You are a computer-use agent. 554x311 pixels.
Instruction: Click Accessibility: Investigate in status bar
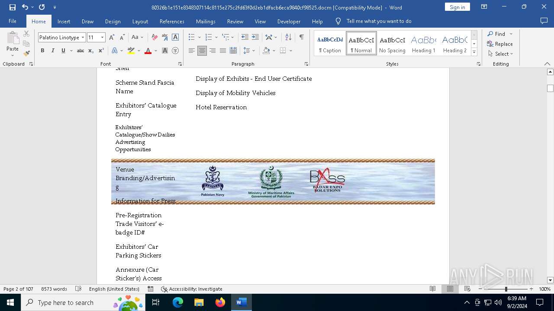[191, 289]
